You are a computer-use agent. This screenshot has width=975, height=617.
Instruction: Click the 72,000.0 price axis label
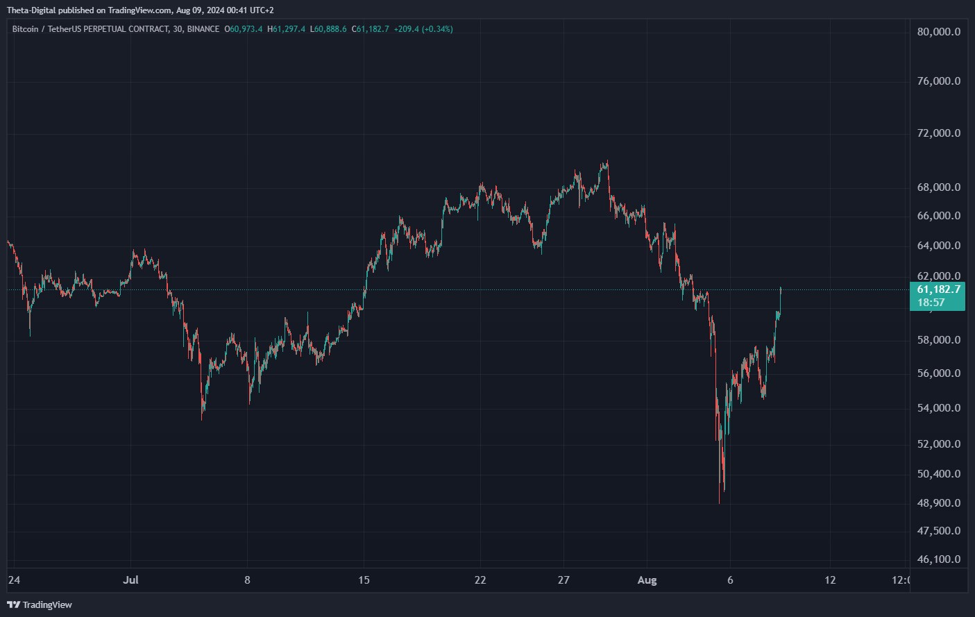(939, 133)
